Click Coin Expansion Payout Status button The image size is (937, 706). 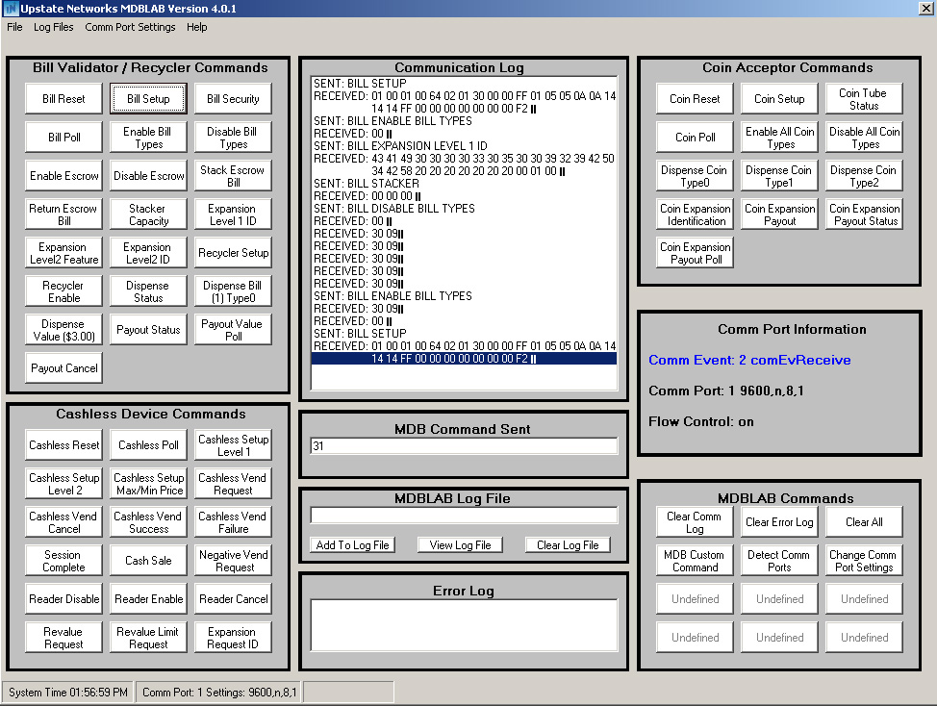(864, 214)
